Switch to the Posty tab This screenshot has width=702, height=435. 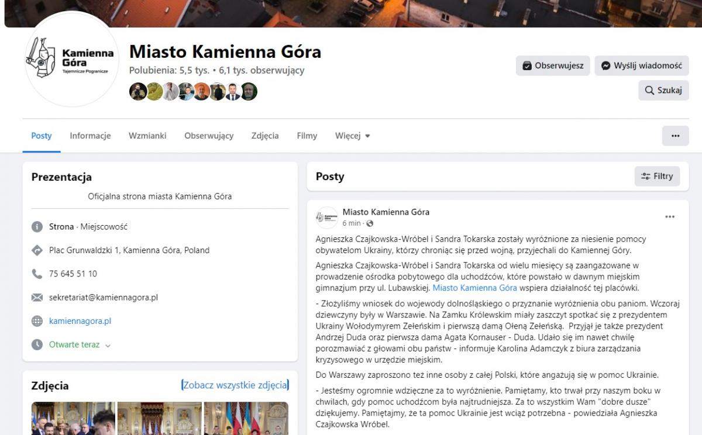coord(42,136)
